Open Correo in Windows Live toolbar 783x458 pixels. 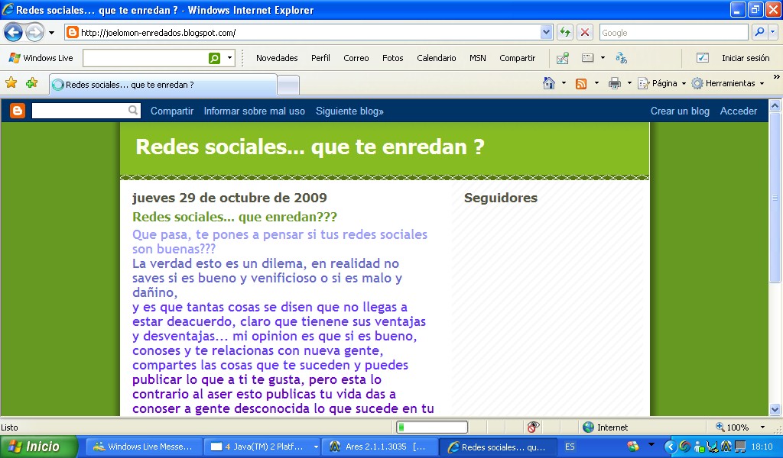356,58
